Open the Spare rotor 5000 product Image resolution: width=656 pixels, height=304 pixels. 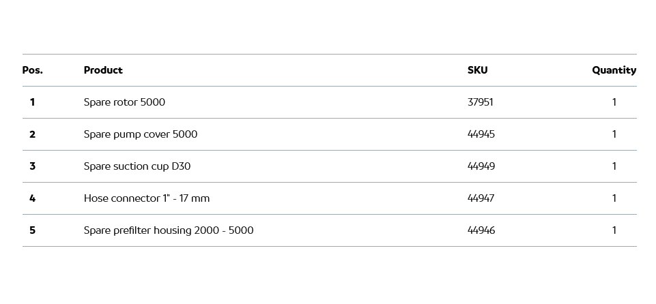click(124, 102)
